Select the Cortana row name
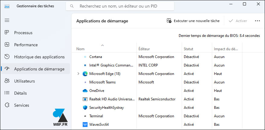This screenshot has height=130, width=265. tap(96, 57)
